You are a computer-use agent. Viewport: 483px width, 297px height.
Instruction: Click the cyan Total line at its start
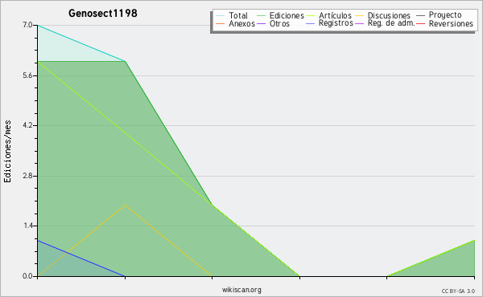click(x=38, y=26)
